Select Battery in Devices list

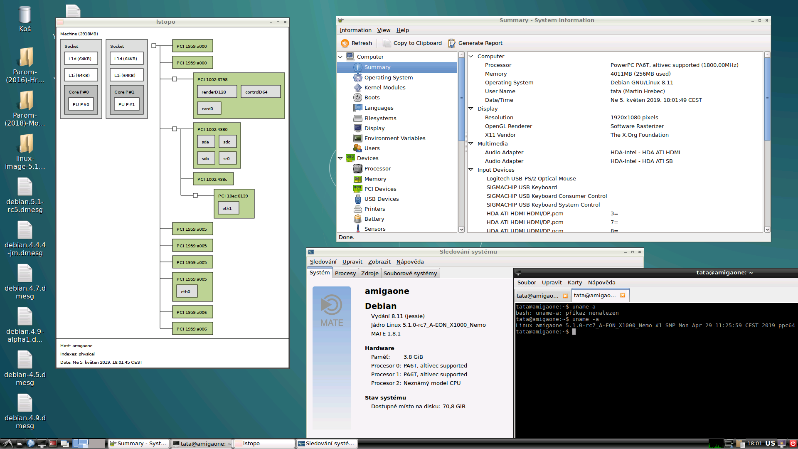374,219
